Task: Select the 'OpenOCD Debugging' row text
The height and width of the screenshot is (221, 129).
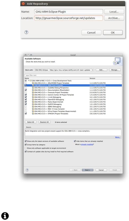Action: (49, 99)
